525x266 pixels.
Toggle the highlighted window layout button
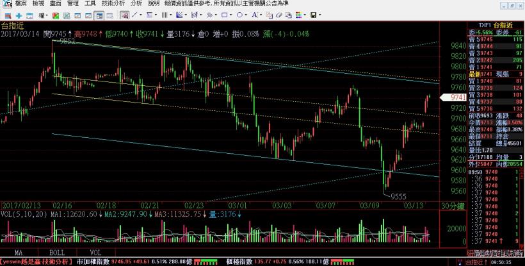click(99, 15)
